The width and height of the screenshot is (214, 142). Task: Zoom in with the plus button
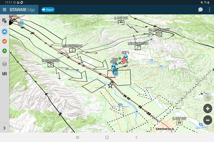208,109
